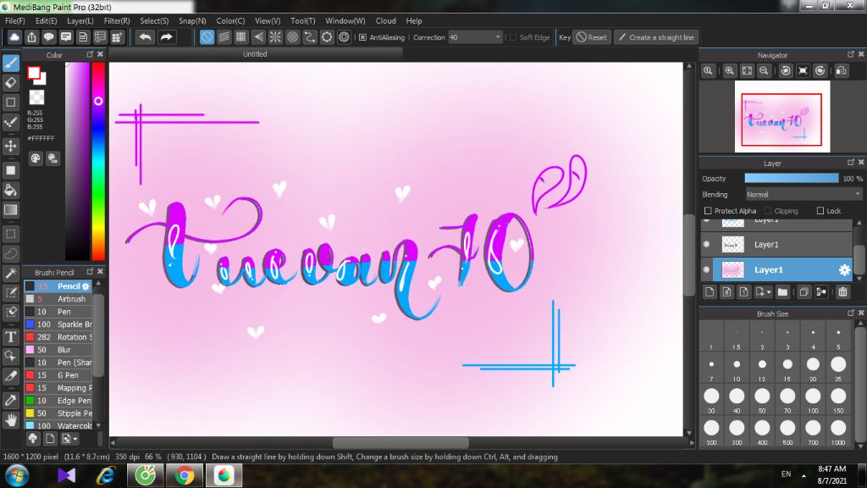Toggle Clipping checkbox
The width and height of the screenshot is (867, 488).
pos(767,211)
